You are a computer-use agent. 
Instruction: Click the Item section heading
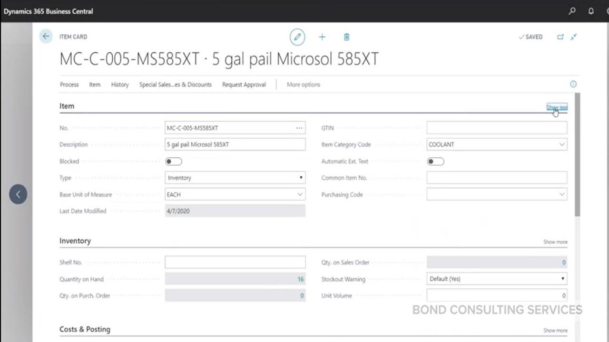pos(67,106)
